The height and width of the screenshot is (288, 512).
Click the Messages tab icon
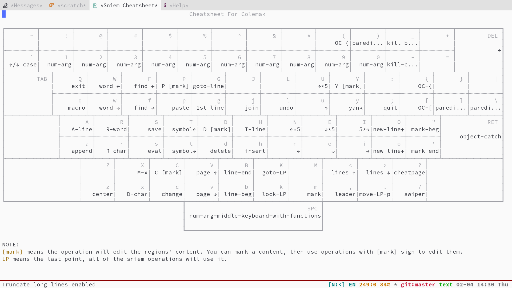point(5,5)
